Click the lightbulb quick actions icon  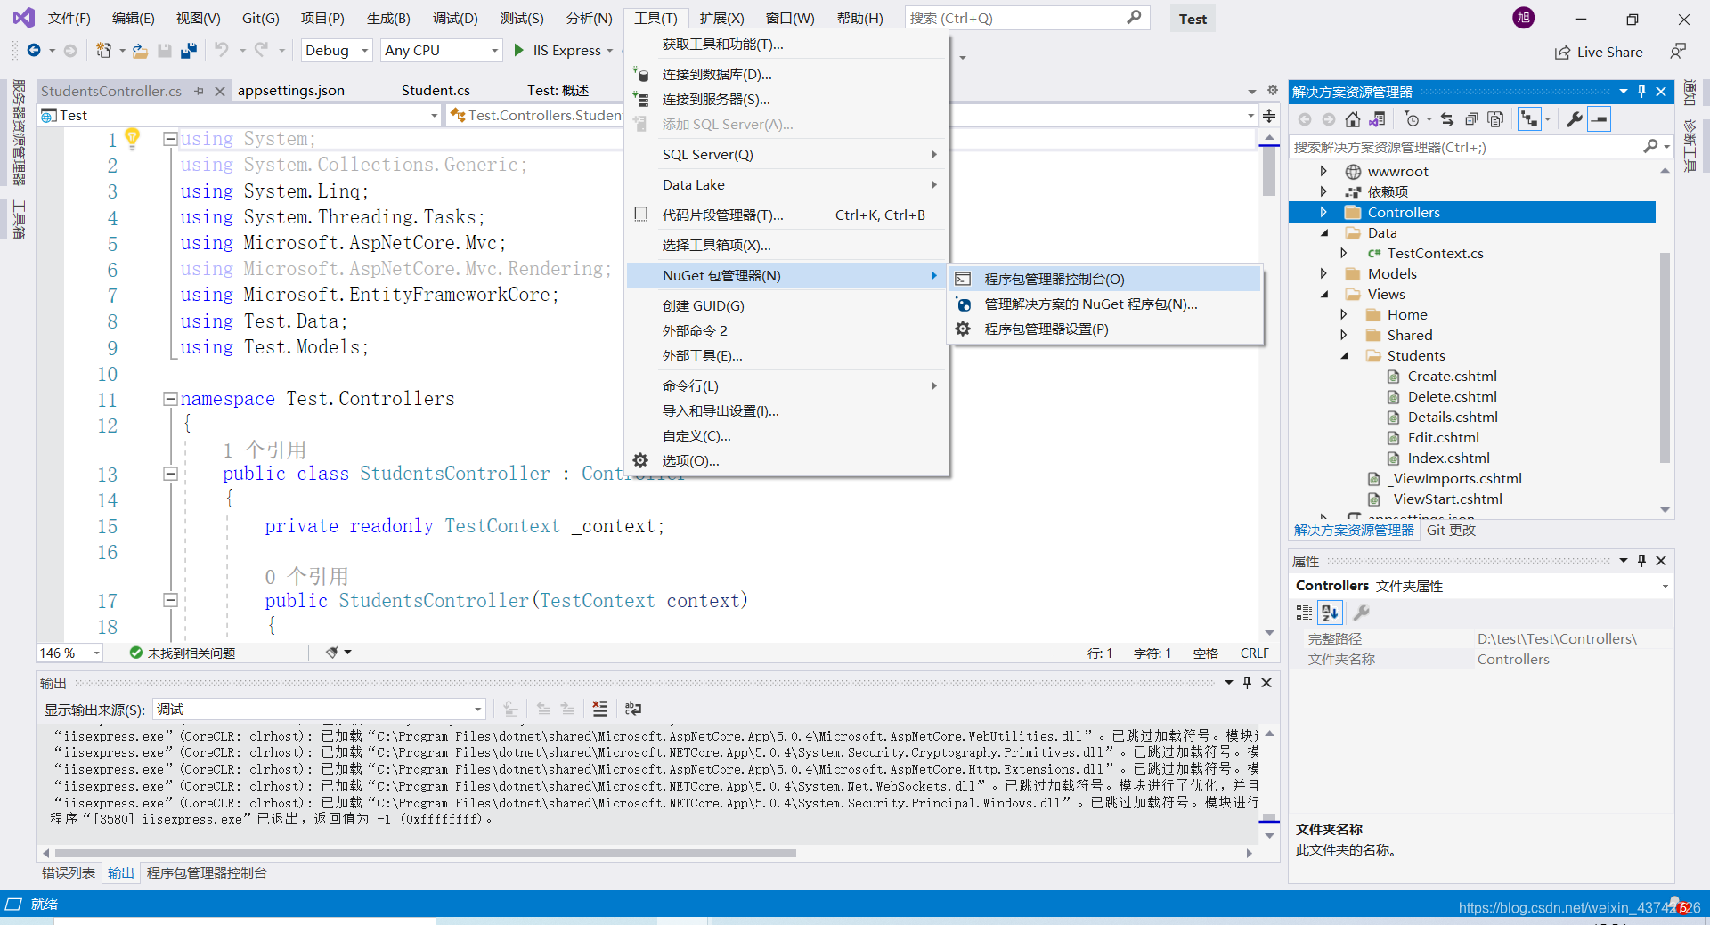pyautogui.click(x=133, y=137)
